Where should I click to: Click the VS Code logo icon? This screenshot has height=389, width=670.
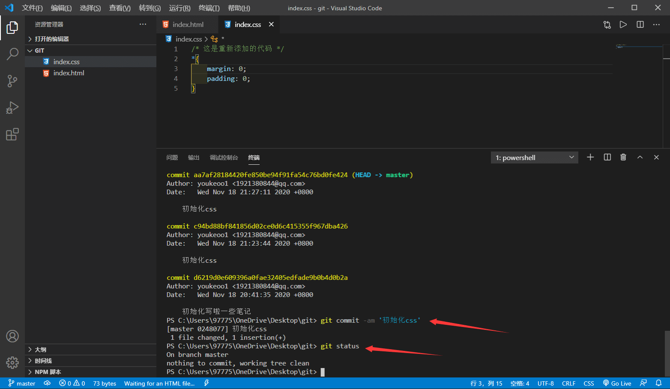coord(9,8)
